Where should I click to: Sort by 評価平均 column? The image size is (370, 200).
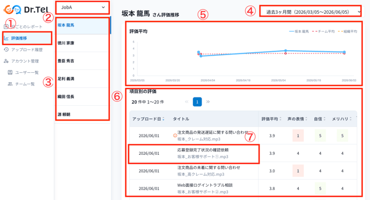(x=271, y=119)
